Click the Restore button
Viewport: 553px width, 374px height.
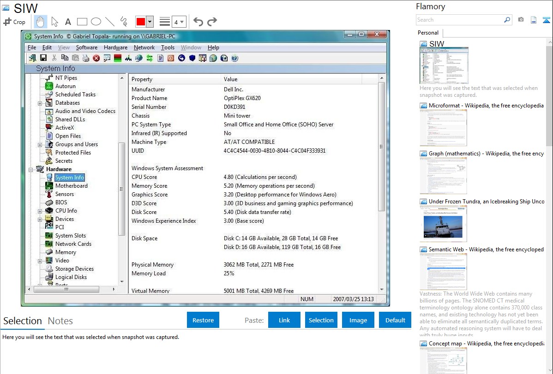click(203, 320)
